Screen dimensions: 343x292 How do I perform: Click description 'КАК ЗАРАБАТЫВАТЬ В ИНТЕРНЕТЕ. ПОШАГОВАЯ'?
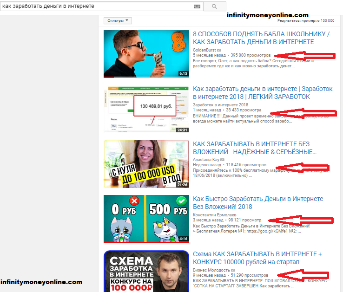click(x=260, y=283)
